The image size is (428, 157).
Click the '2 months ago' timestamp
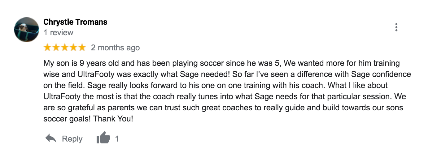(115, 48)
